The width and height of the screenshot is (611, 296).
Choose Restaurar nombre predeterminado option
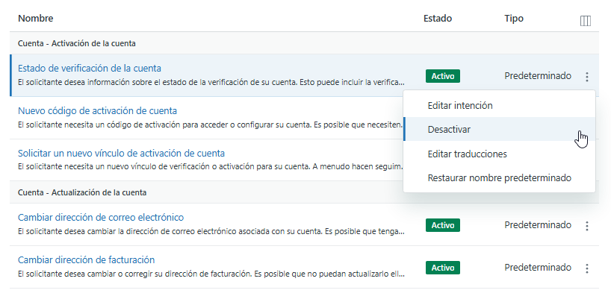[x=499, y=178]
